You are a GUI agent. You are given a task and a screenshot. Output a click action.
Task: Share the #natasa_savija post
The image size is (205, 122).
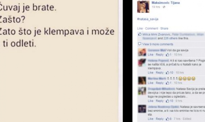pyautogui.click(x=164, y=28)
